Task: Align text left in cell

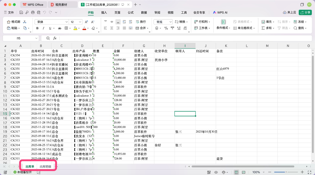Action: (x=106, y=28)
